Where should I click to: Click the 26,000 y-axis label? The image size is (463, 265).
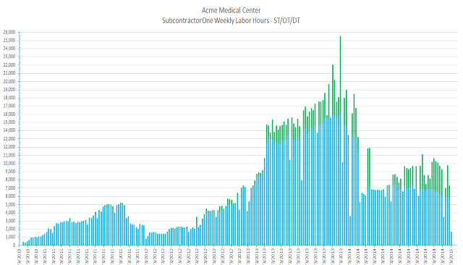[x=9, y=32]
